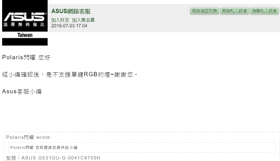Open the ASUS網路客服 sender profile link
Image resolution: width=280 pixels, height=161 pixels.
71,11
